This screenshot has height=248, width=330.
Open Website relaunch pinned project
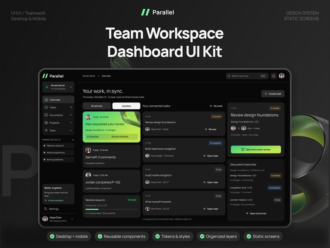(x=58, y=146)
